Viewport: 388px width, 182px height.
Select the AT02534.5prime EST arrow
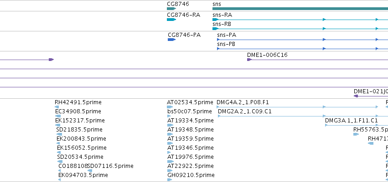click(x=170, y=107)
